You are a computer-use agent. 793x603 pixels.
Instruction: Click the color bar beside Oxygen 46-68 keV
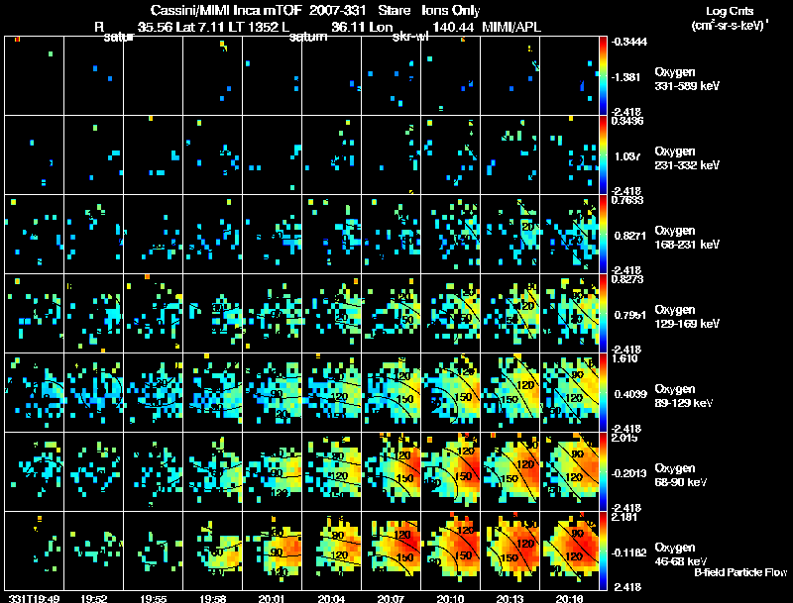603,551
